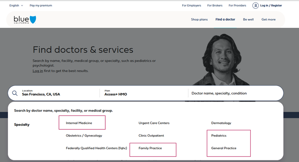
Task: Open the Get more menu
Action: 268,19
